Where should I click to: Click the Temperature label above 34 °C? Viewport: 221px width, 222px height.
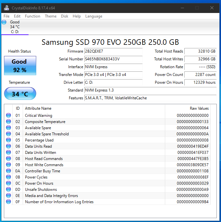pos(19,82)
